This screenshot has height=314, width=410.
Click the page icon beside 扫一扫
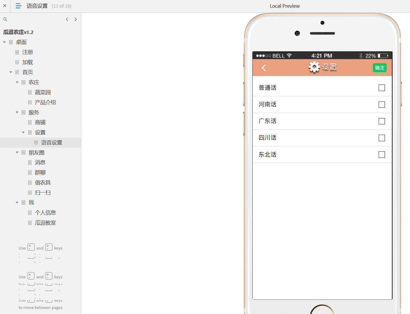[x=30, y=193]
